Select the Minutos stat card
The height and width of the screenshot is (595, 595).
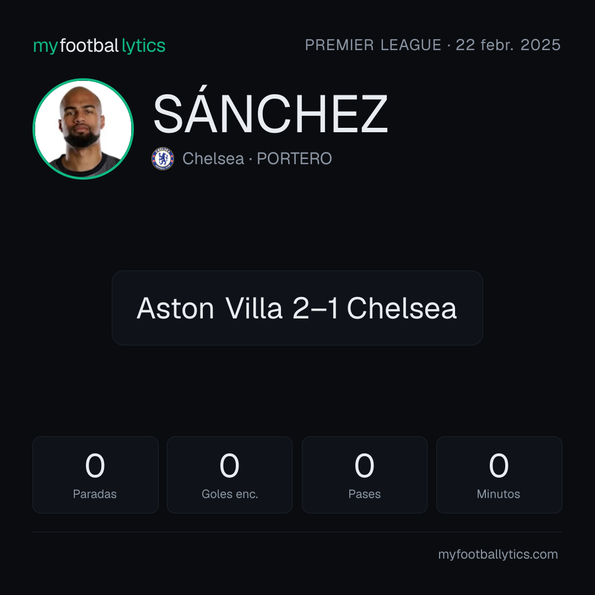pos(499,475)
